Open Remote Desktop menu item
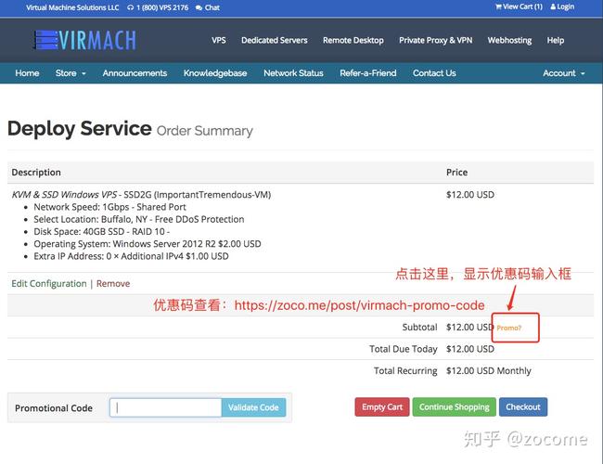Screen dimensions: 603x464 coord(353,40)
